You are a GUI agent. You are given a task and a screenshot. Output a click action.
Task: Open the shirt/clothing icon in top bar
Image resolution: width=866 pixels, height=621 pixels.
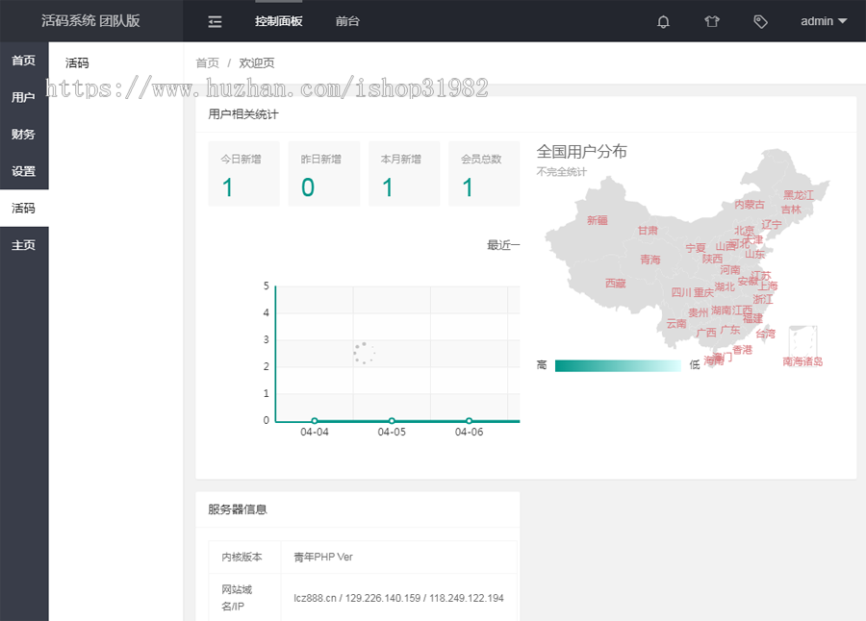712,21
